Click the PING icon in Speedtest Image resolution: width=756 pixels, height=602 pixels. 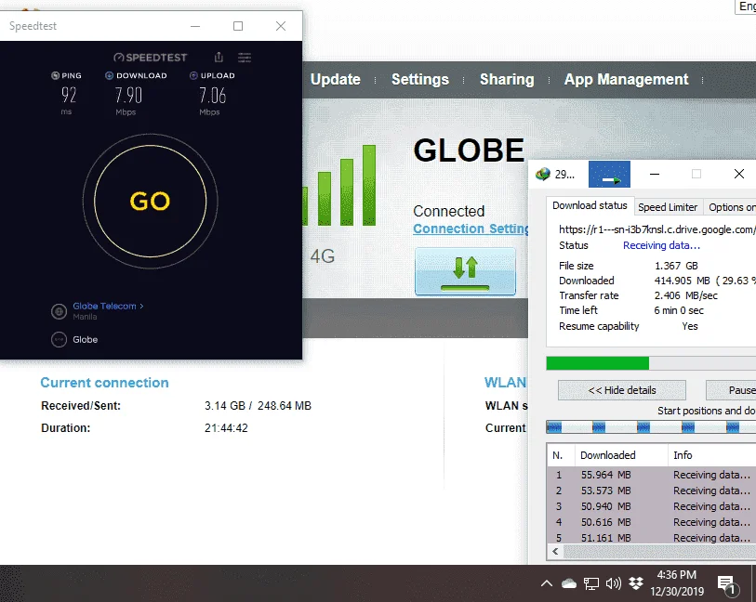coord(55,75)
